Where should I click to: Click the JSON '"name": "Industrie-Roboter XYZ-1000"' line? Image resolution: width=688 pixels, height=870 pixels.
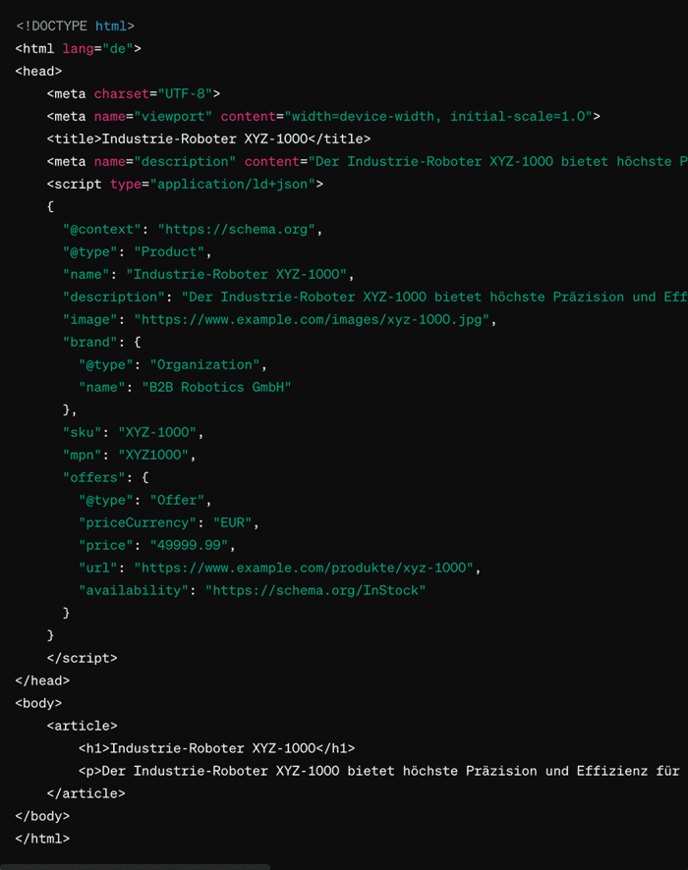coord(208,275)
